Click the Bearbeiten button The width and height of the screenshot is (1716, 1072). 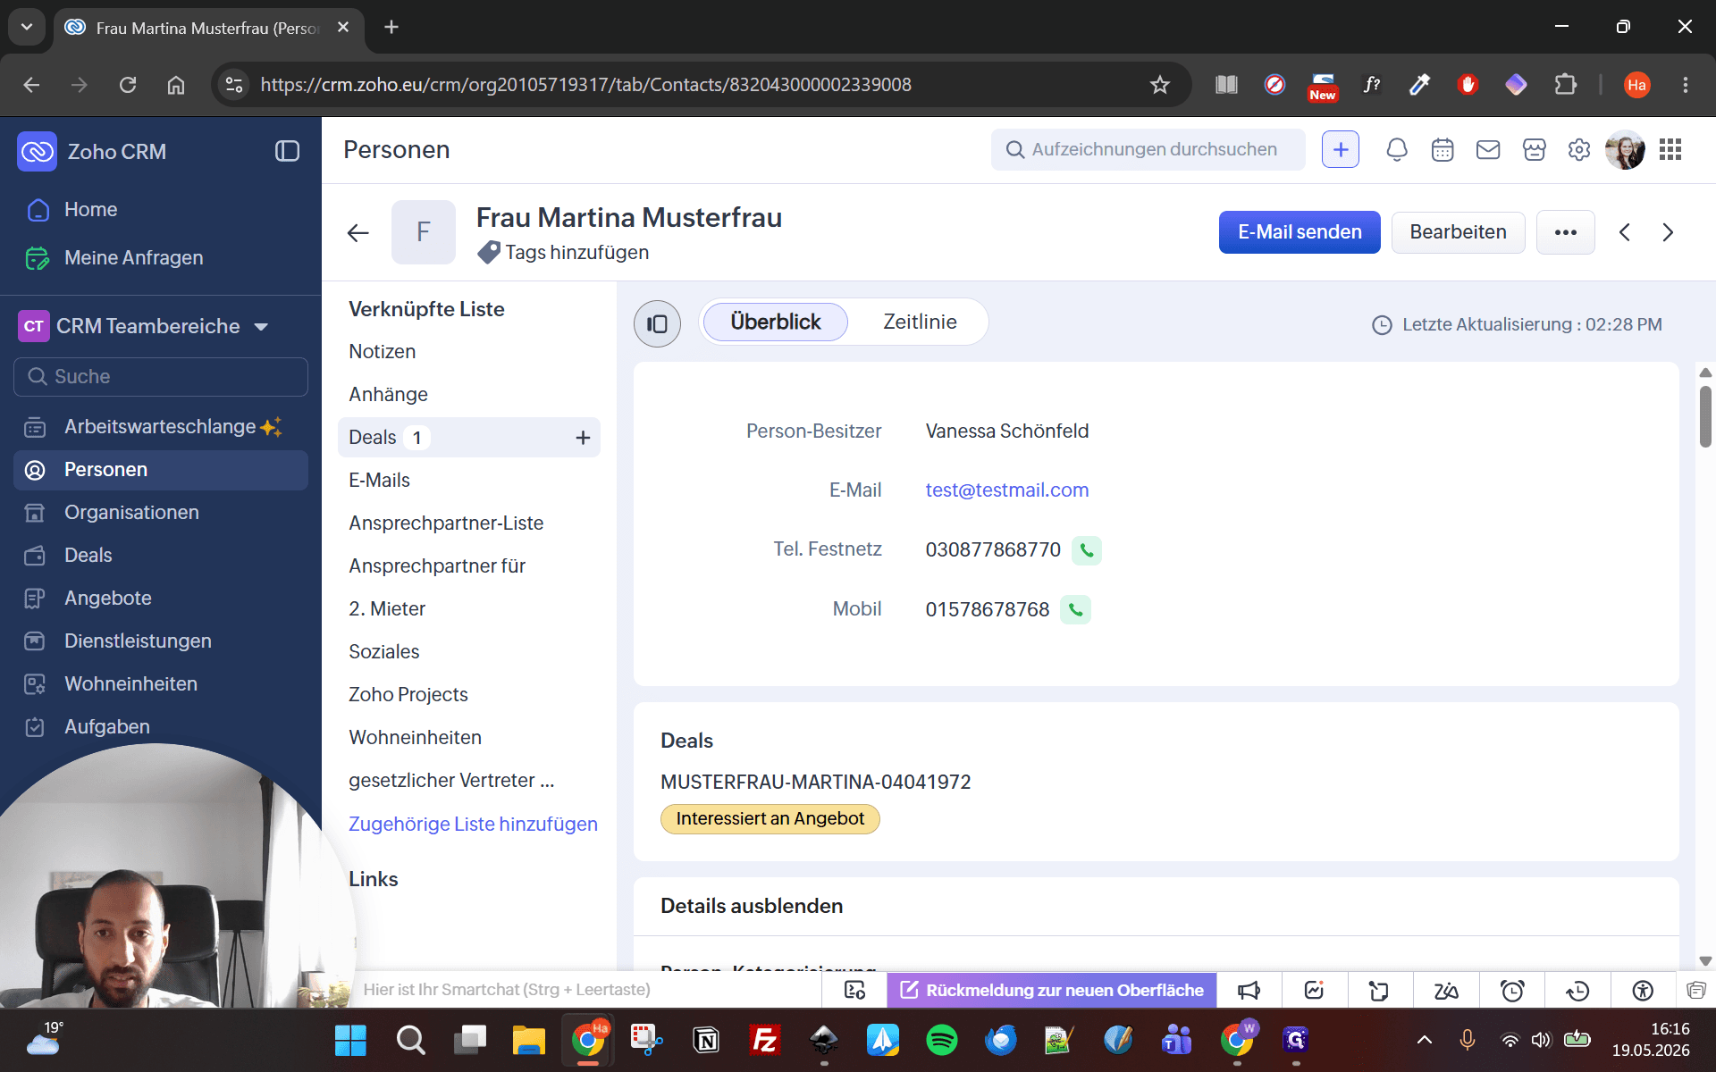1458,232
